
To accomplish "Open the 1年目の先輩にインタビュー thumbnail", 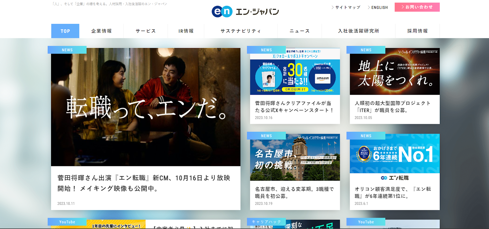I will 98,225.
